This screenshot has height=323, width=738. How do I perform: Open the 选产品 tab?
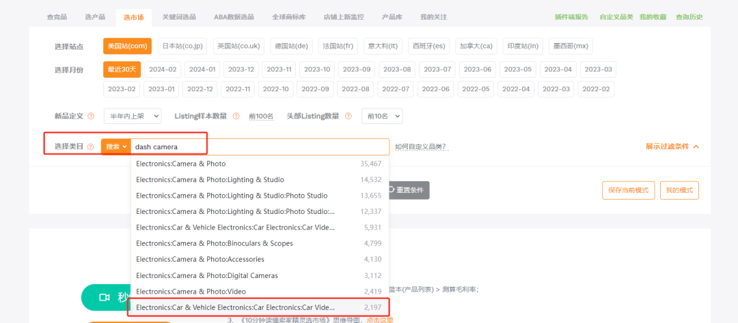[x=95, y=17]
